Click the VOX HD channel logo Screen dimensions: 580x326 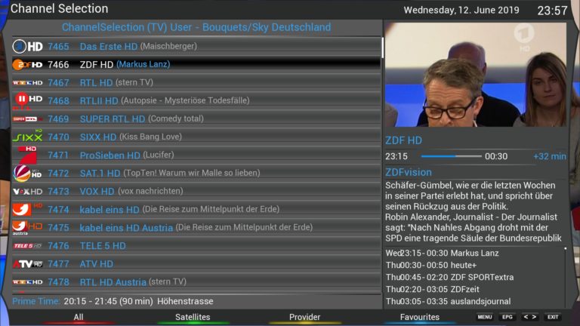[27, 192]
